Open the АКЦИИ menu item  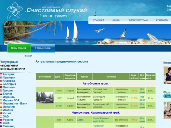click(x=116, y=20)
